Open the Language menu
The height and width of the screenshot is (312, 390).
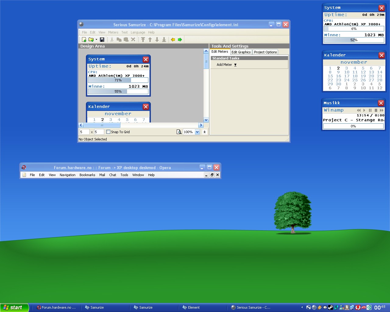point(138,32)
